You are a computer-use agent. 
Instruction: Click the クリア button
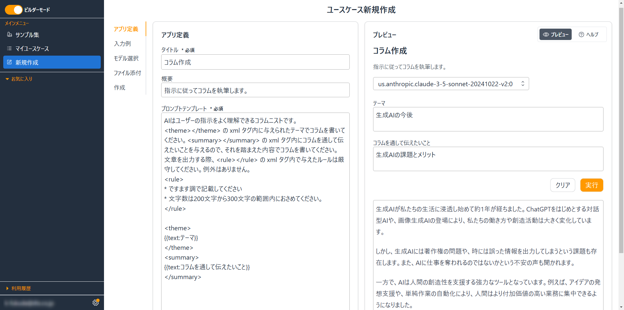[x=563, y=185]
